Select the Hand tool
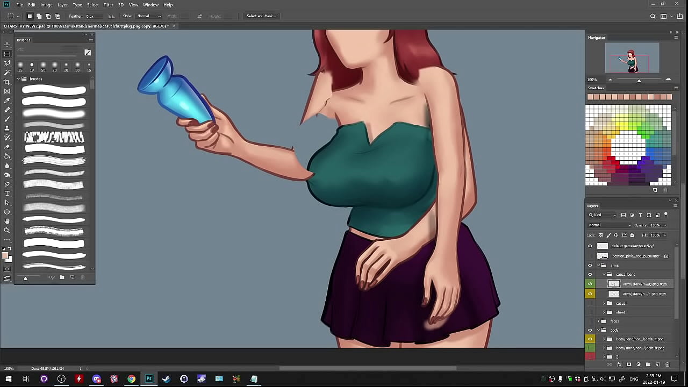The image size is (688, 387). pos(7,221)
